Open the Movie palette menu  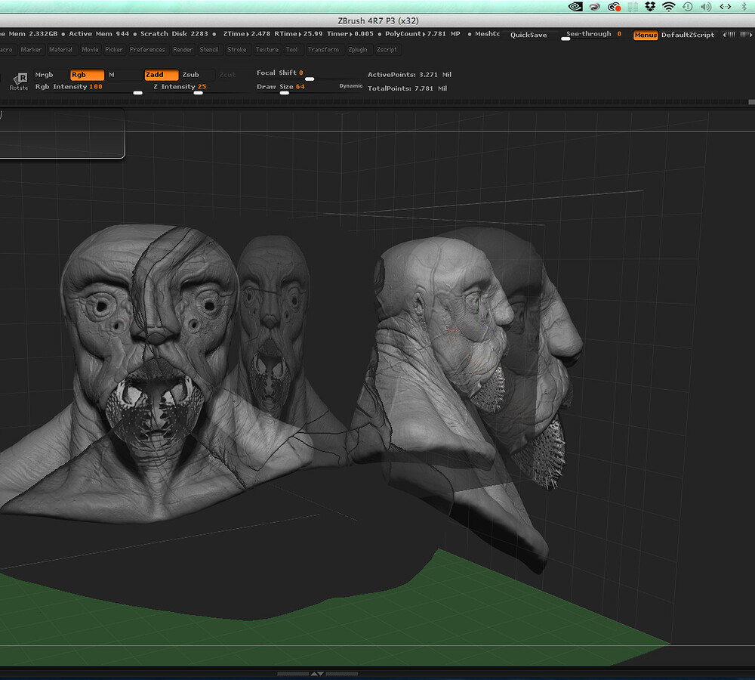tap(90, 50)
